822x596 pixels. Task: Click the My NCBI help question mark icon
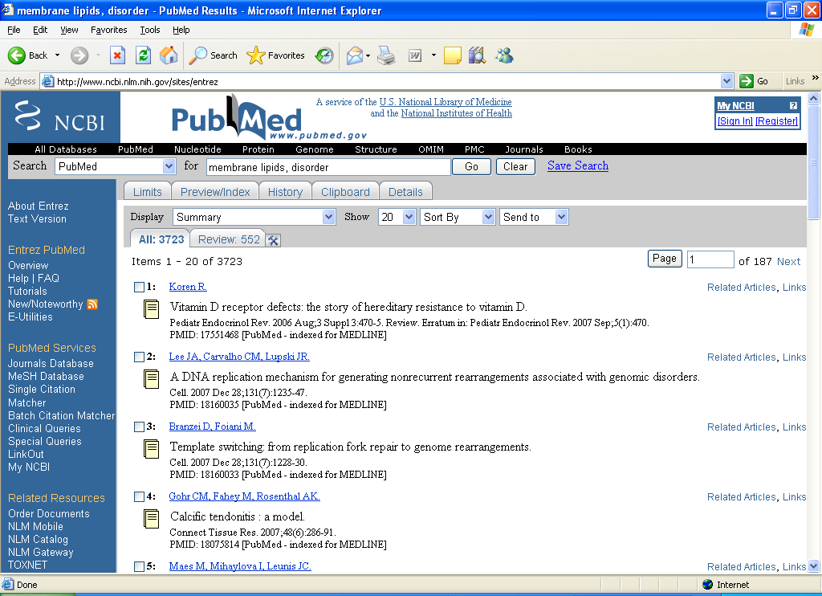[x=793, y=105]
